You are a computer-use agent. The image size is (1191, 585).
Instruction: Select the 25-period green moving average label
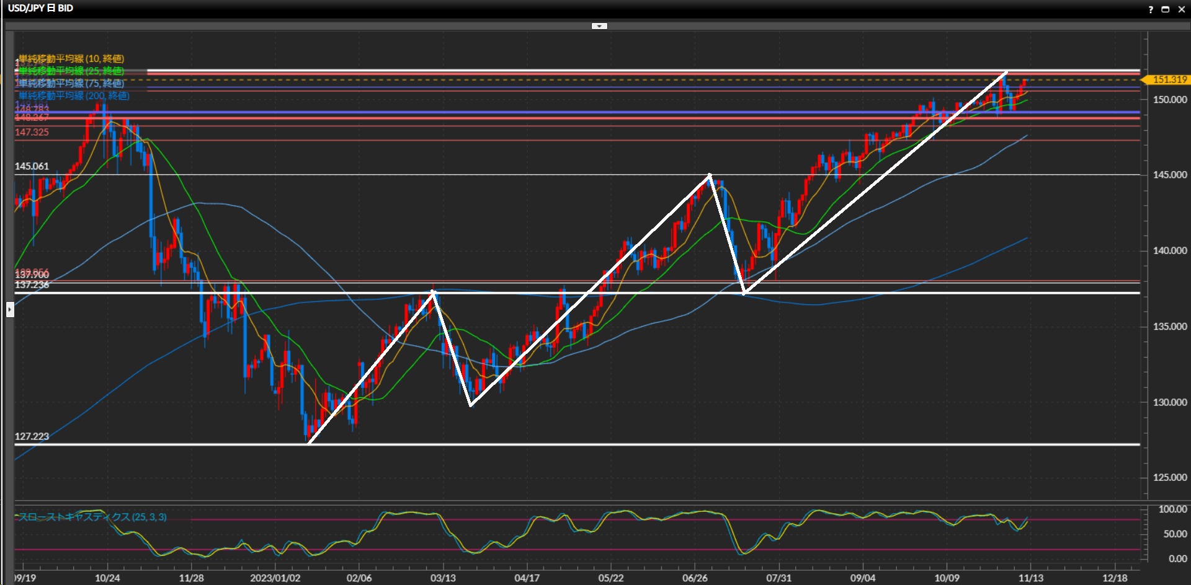pyautogui.click(x=71, y=71)
